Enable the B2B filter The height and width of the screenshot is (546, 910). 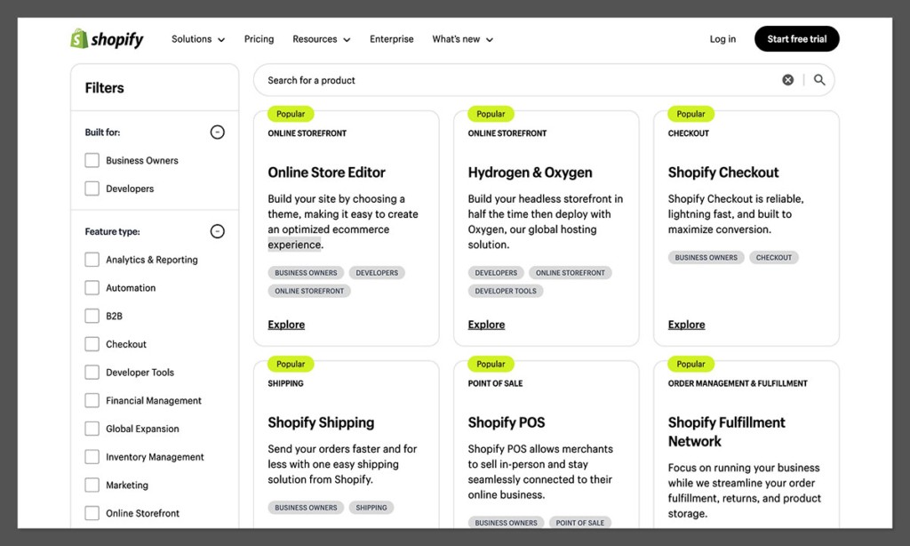[x=92, y=316]
